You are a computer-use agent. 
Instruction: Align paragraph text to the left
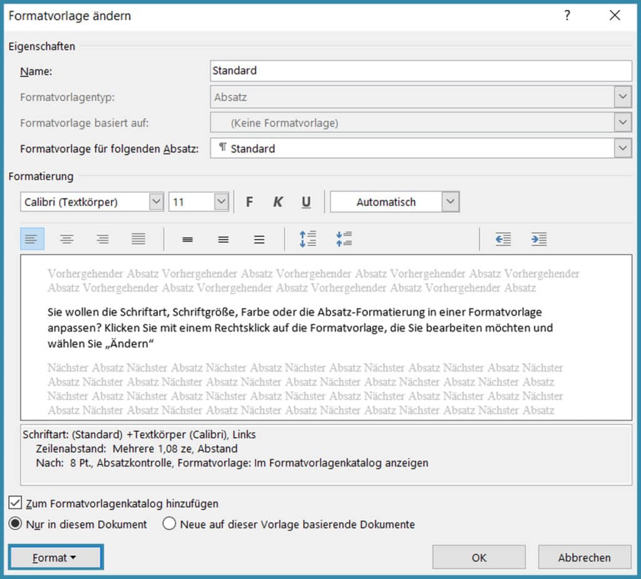pos(32,239)
